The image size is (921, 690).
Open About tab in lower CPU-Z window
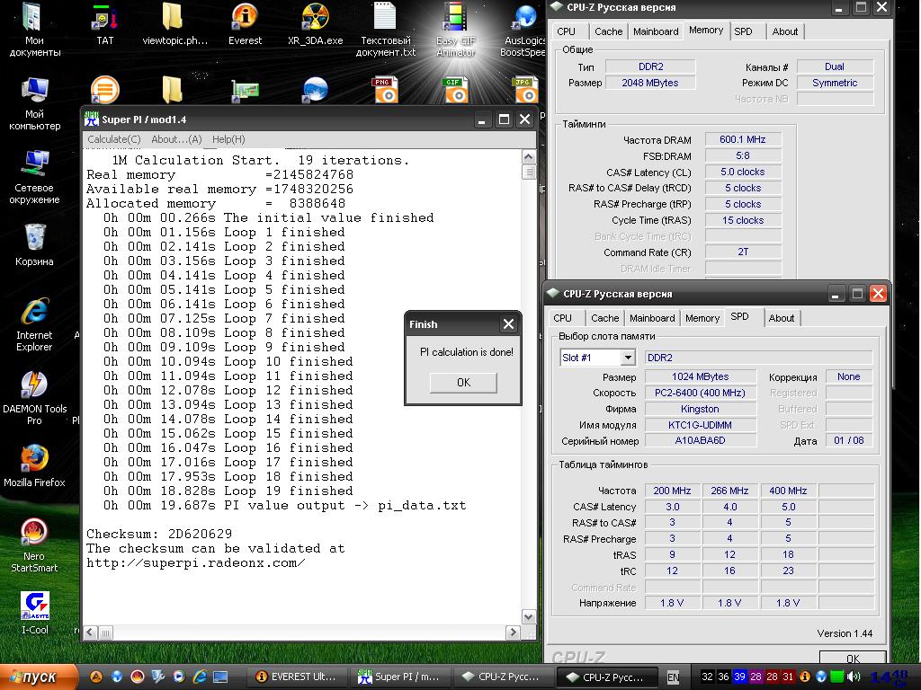point(782,318)
